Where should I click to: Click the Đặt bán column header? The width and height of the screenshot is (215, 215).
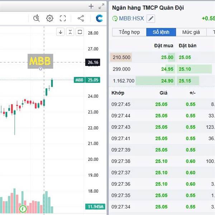(187, 46)
